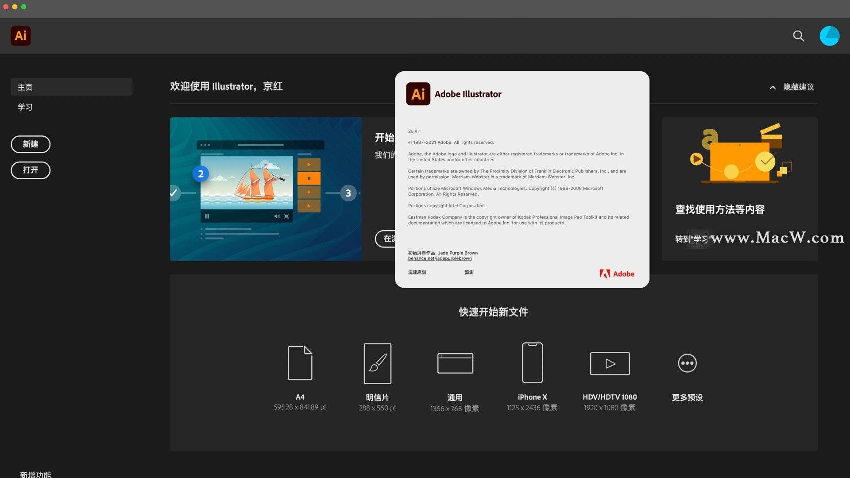Open the user account avatar
850x478 pixels.
pos(830,36)
